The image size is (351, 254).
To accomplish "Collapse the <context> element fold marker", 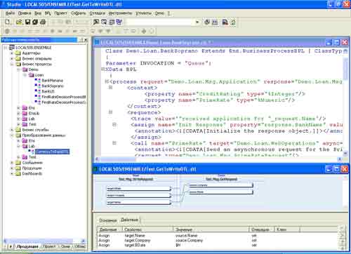I will click(110, 88).
